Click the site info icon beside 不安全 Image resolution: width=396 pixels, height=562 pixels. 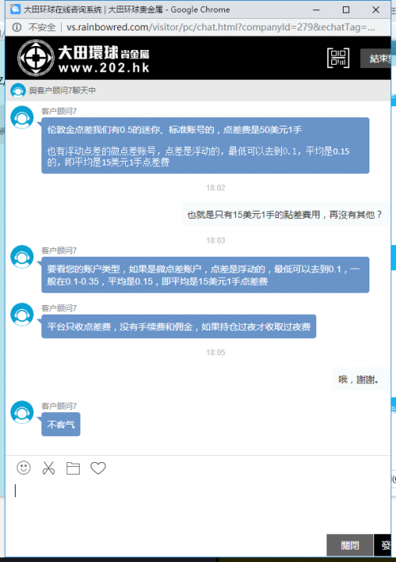pyautogui.click(x=16, y=27)
